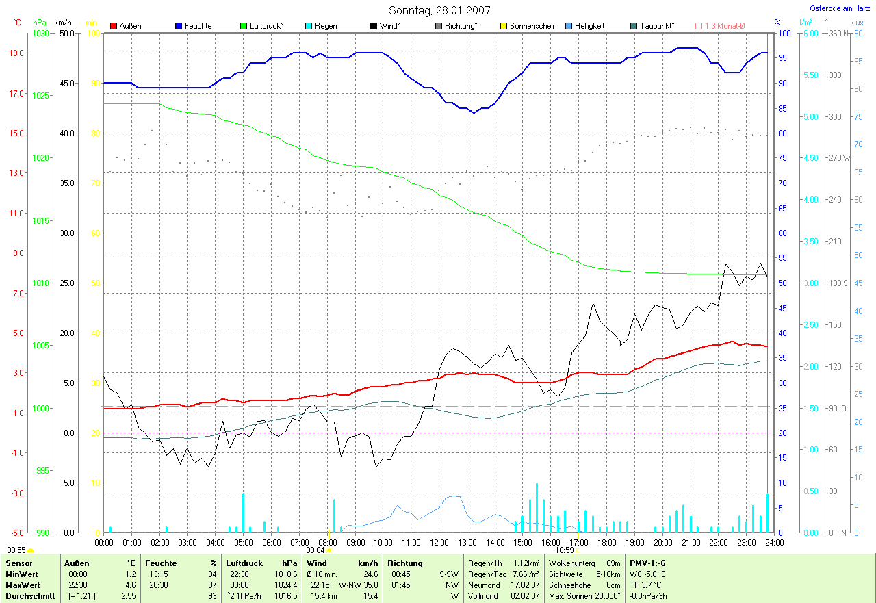Image resolution: width=876 pixels, height=603 pixels.
Task: Click the red Außen legend swatch
Action: click(x=114, y=26)
